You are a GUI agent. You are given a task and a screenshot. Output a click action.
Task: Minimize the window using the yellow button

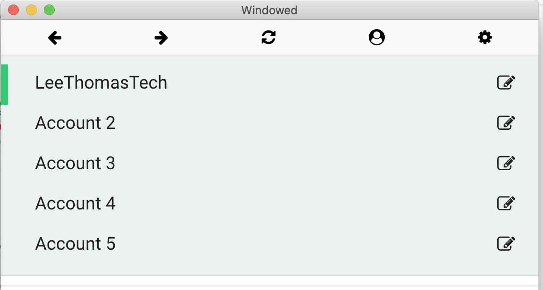31,10
